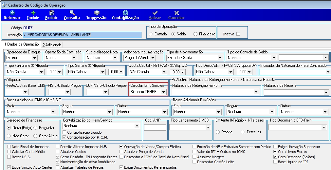Toggle Atualizar Margem checkbox

(x=194, y=157)
